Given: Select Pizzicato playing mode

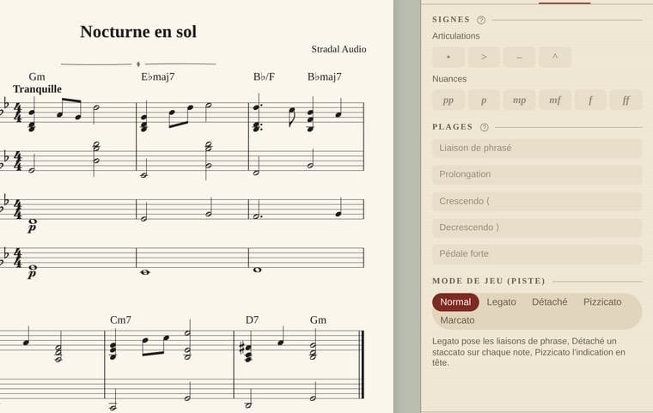Looking at the screenshot, I should 602,302.
